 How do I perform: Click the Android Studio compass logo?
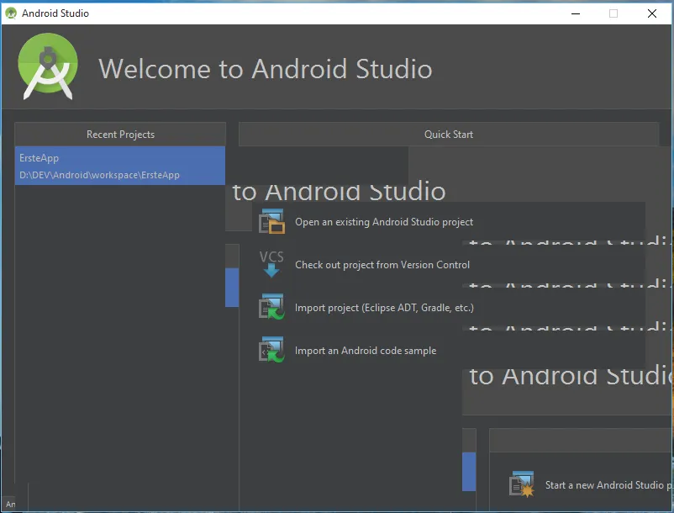(x=48, y=66)
